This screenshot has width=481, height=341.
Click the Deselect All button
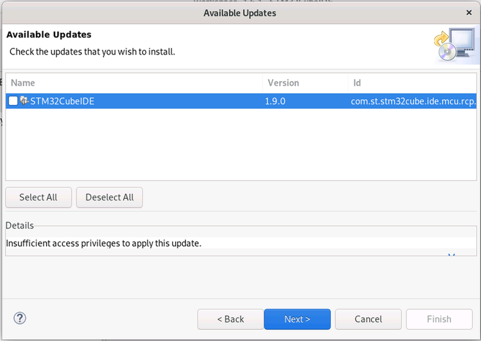pyautogui.click(x=110, y=197)
